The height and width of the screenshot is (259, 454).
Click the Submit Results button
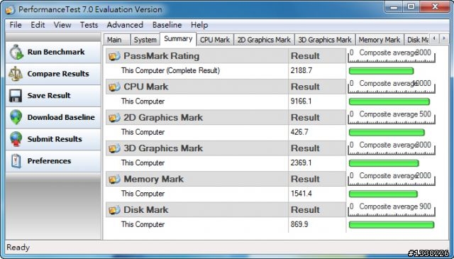pyautogui.click(x=53, y=139)
